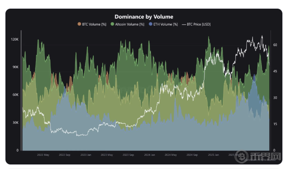The image size is (286, 169).
Task: Click the right axis value 45
Action: point(275,71)
